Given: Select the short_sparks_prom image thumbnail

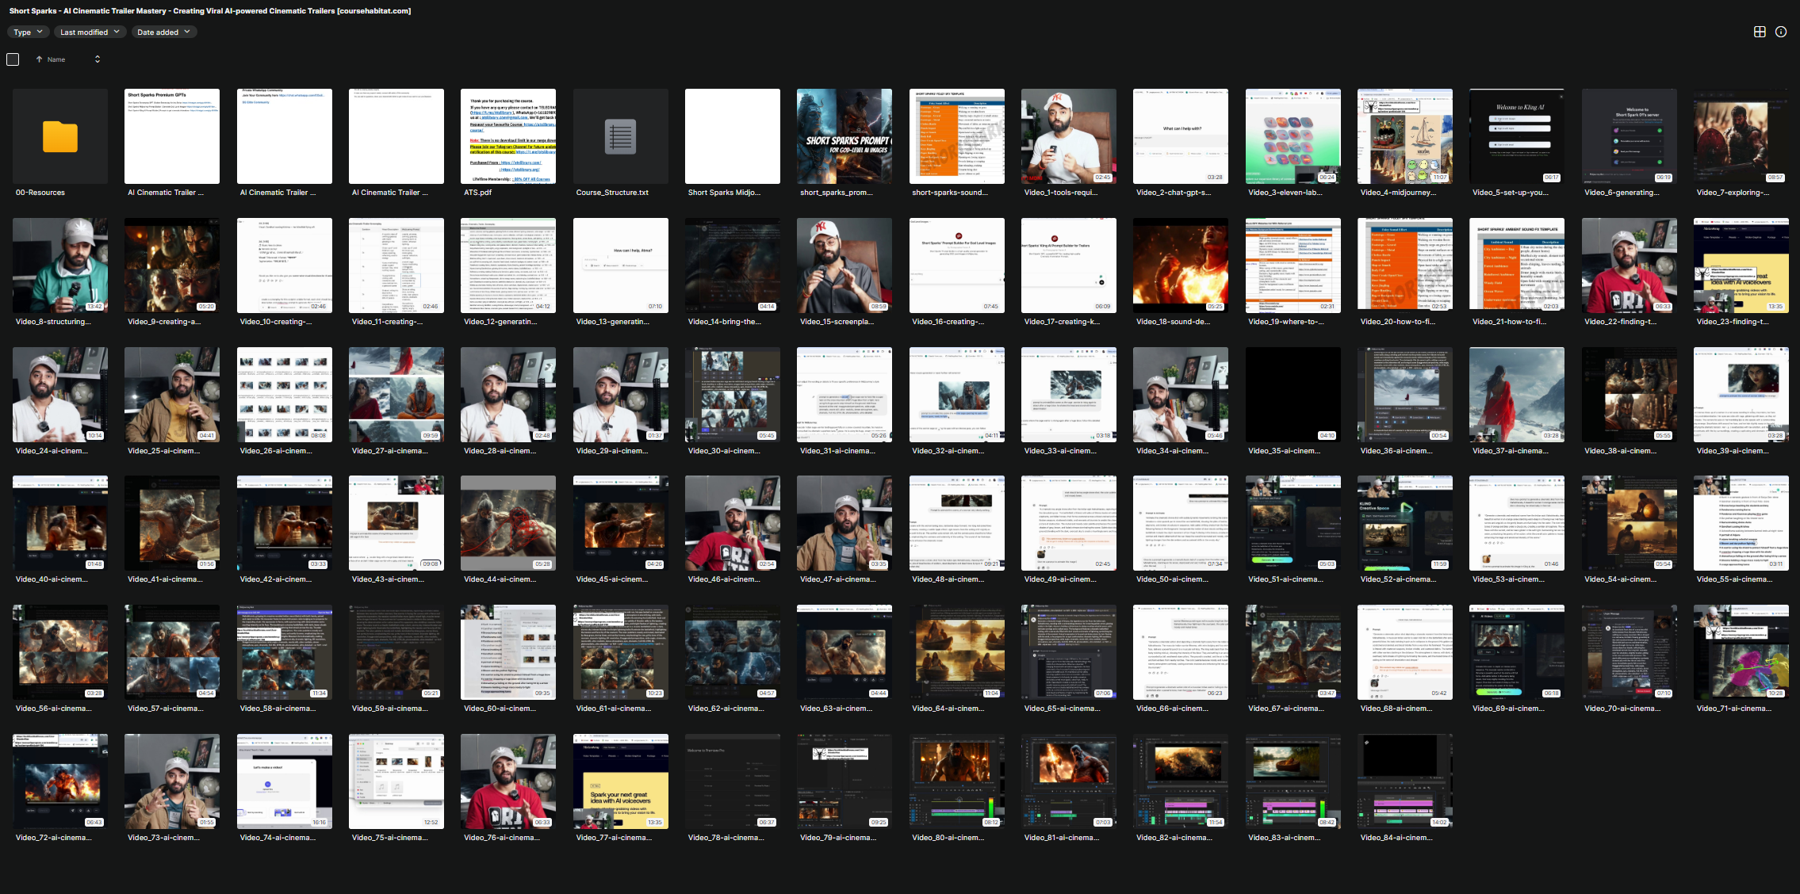Looking at the screenshot, I should pyautogui.click(x=844, y=136).
